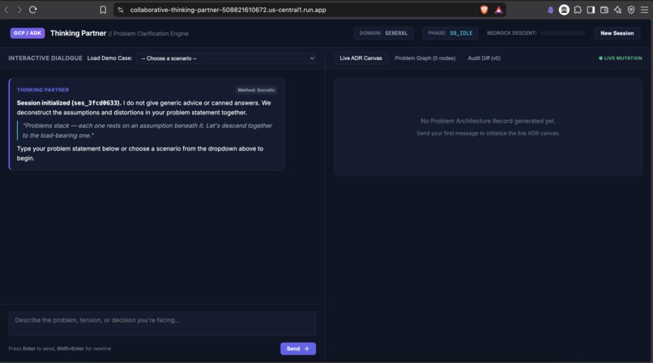Go forward using browser forward arrow
The width and height of the screenshot is (653, 363).
coord(19,10)
